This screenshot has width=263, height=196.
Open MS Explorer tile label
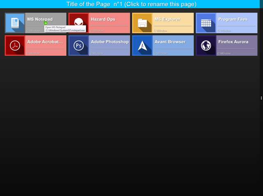click(x=167, y=19)
